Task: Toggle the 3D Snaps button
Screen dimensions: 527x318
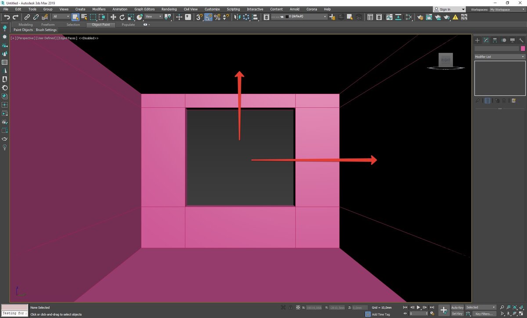Action: coord(199,17)
